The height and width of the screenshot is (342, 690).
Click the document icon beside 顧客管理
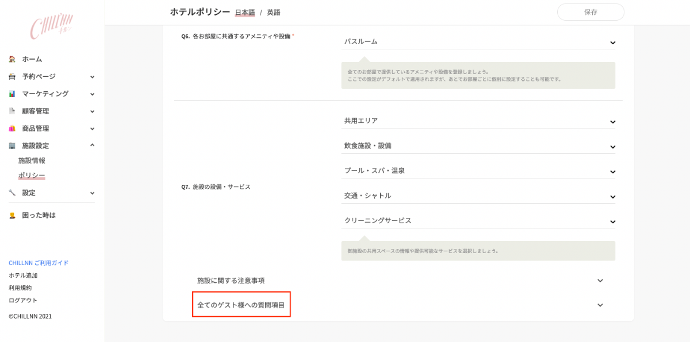click(12, 111)
